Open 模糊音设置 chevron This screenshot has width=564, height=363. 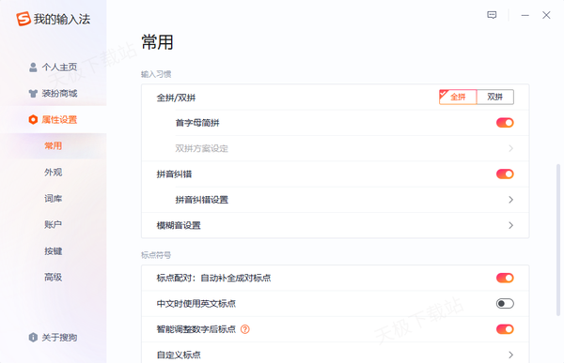[510, 225]
